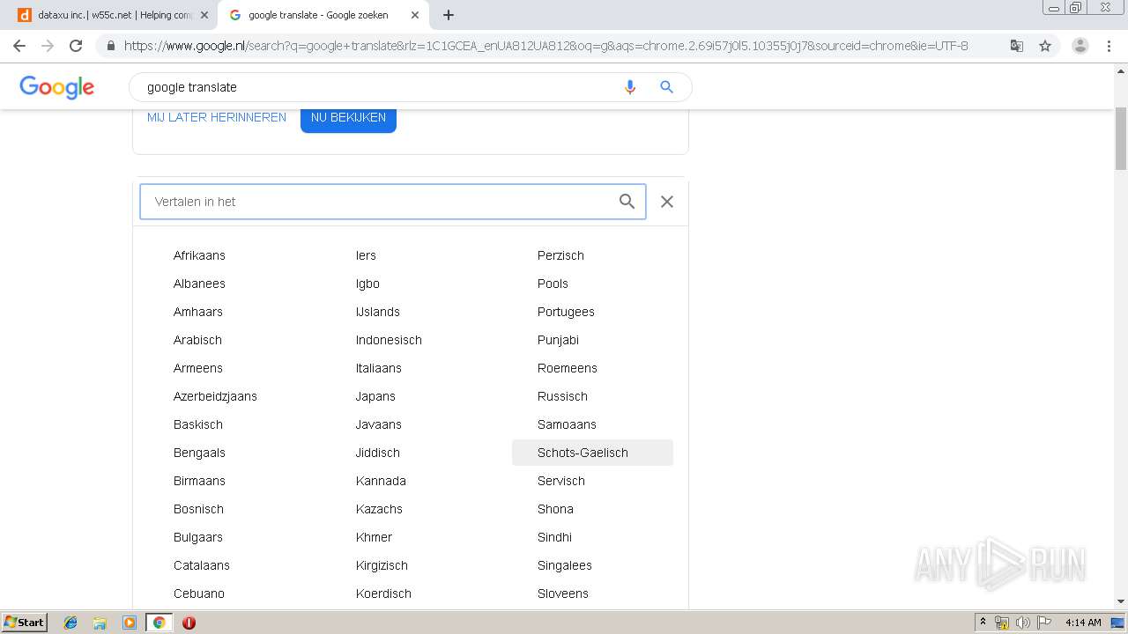Open the Chrome profile avatar
This screenshot has width=1128, height=634.
click(x=1080, y=46)
